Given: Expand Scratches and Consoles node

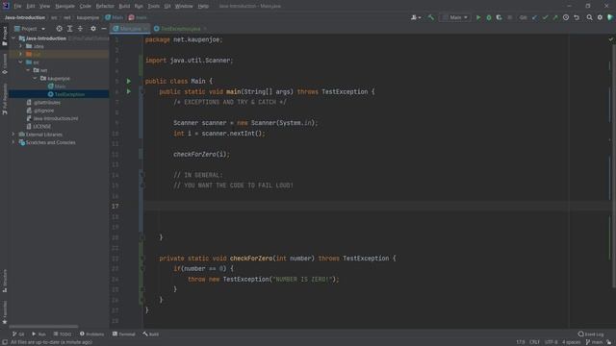Looking at the screenshot, I should click(x=13, y=142).
